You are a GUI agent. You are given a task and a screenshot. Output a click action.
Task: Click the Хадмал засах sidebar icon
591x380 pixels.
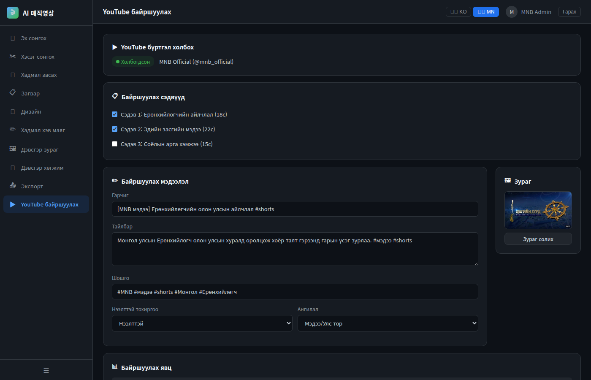pyautogui.click(x=13, y=75)
